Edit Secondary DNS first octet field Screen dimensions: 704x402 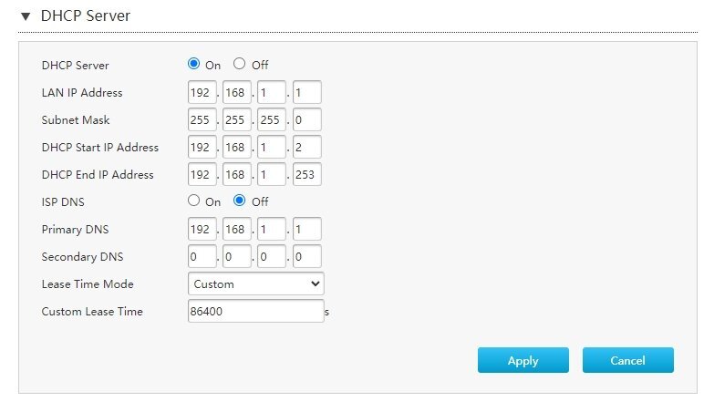(202, 257)
